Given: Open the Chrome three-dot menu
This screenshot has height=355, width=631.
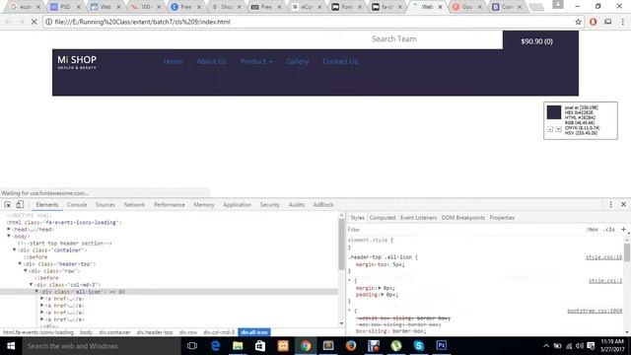Looking at the screenshot, I should click(x=622, y=22).
